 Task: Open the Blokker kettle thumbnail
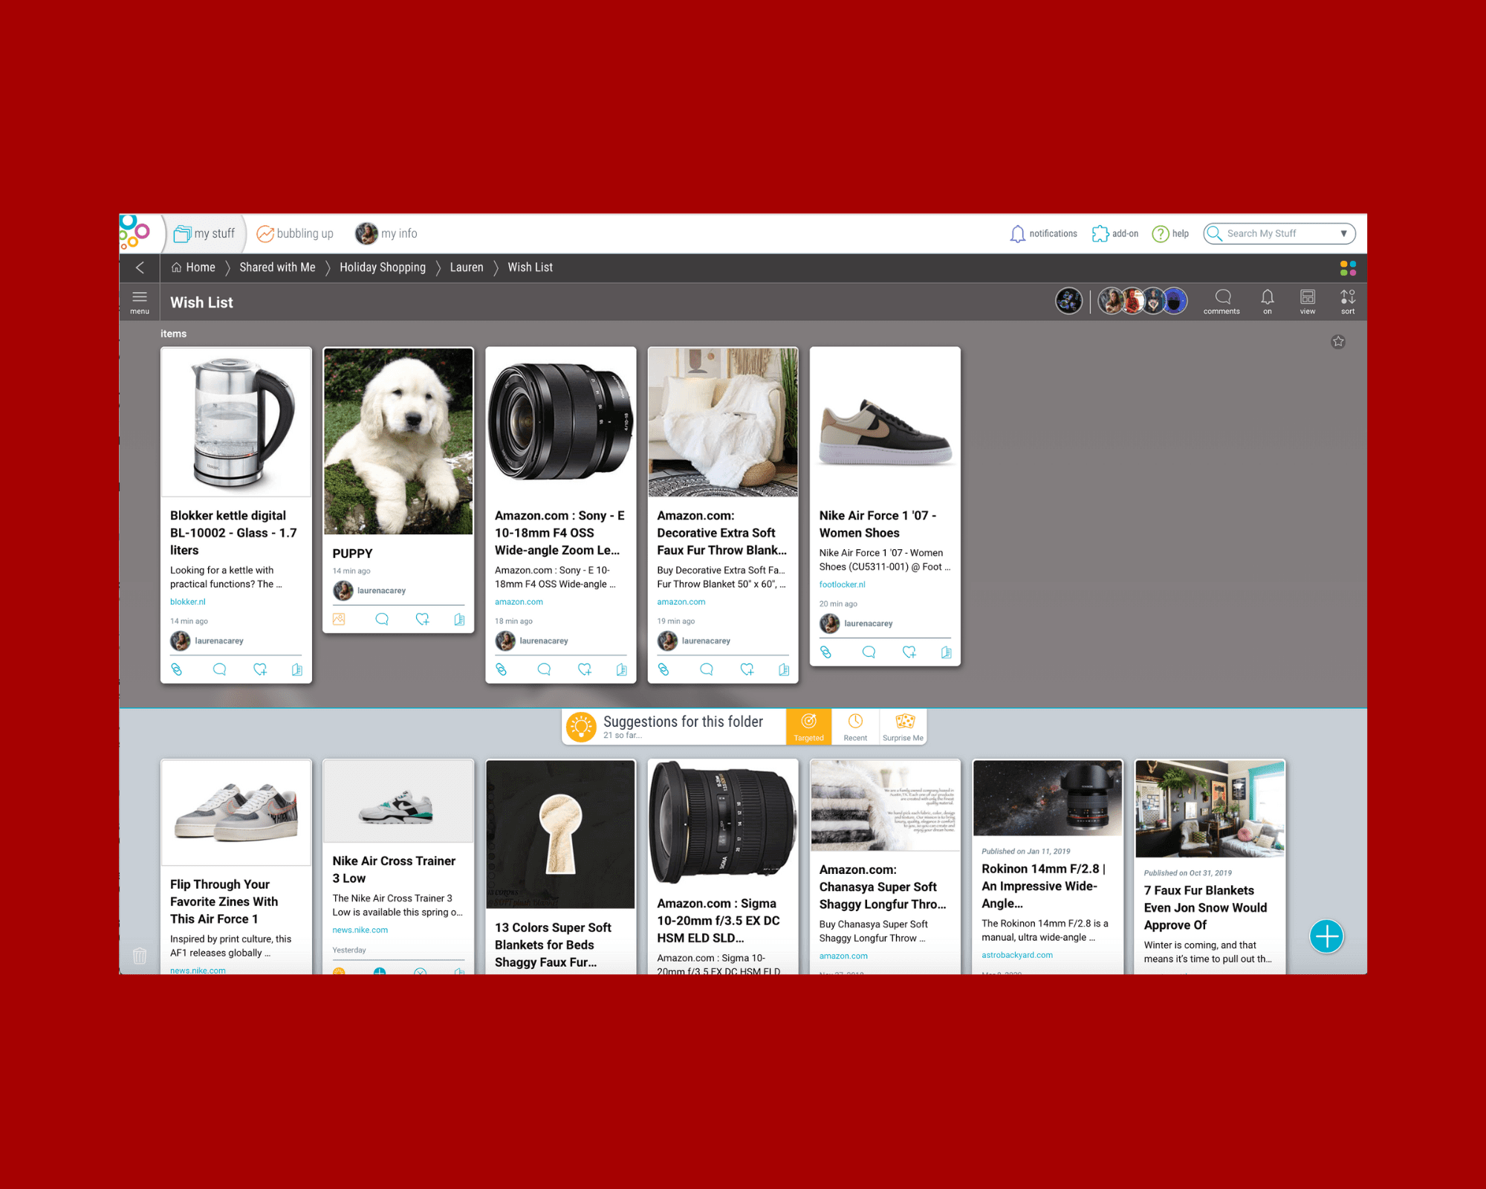(x=236, y=422)
